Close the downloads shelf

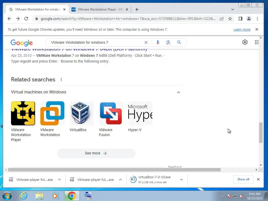pyautogui.click(x=258, y=179)
